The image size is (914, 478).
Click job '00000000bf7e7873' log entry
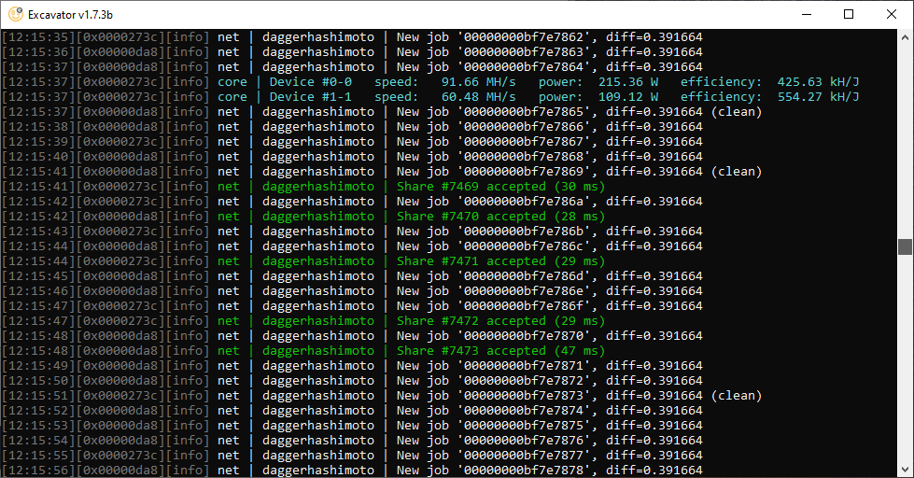point(523,396)
